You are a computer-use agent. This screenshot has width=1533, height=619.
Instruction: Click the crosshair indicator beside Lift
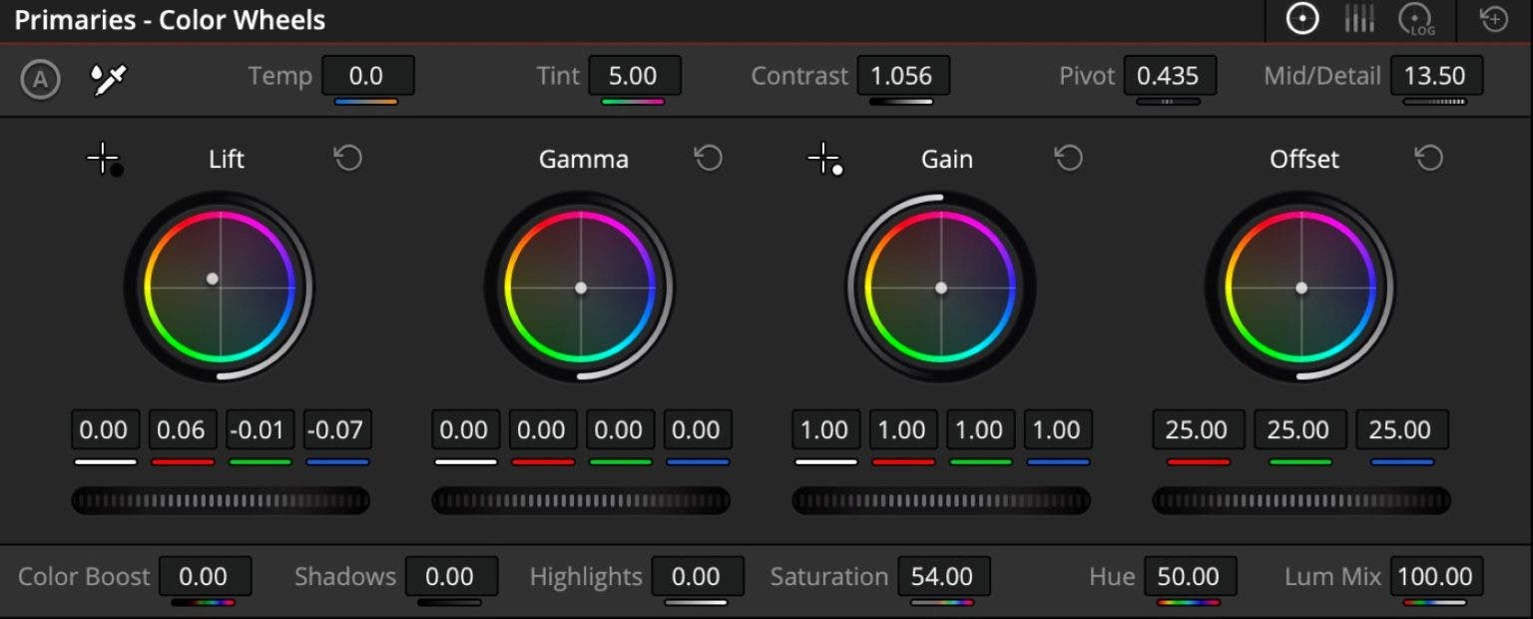click(x=104, y=157)
